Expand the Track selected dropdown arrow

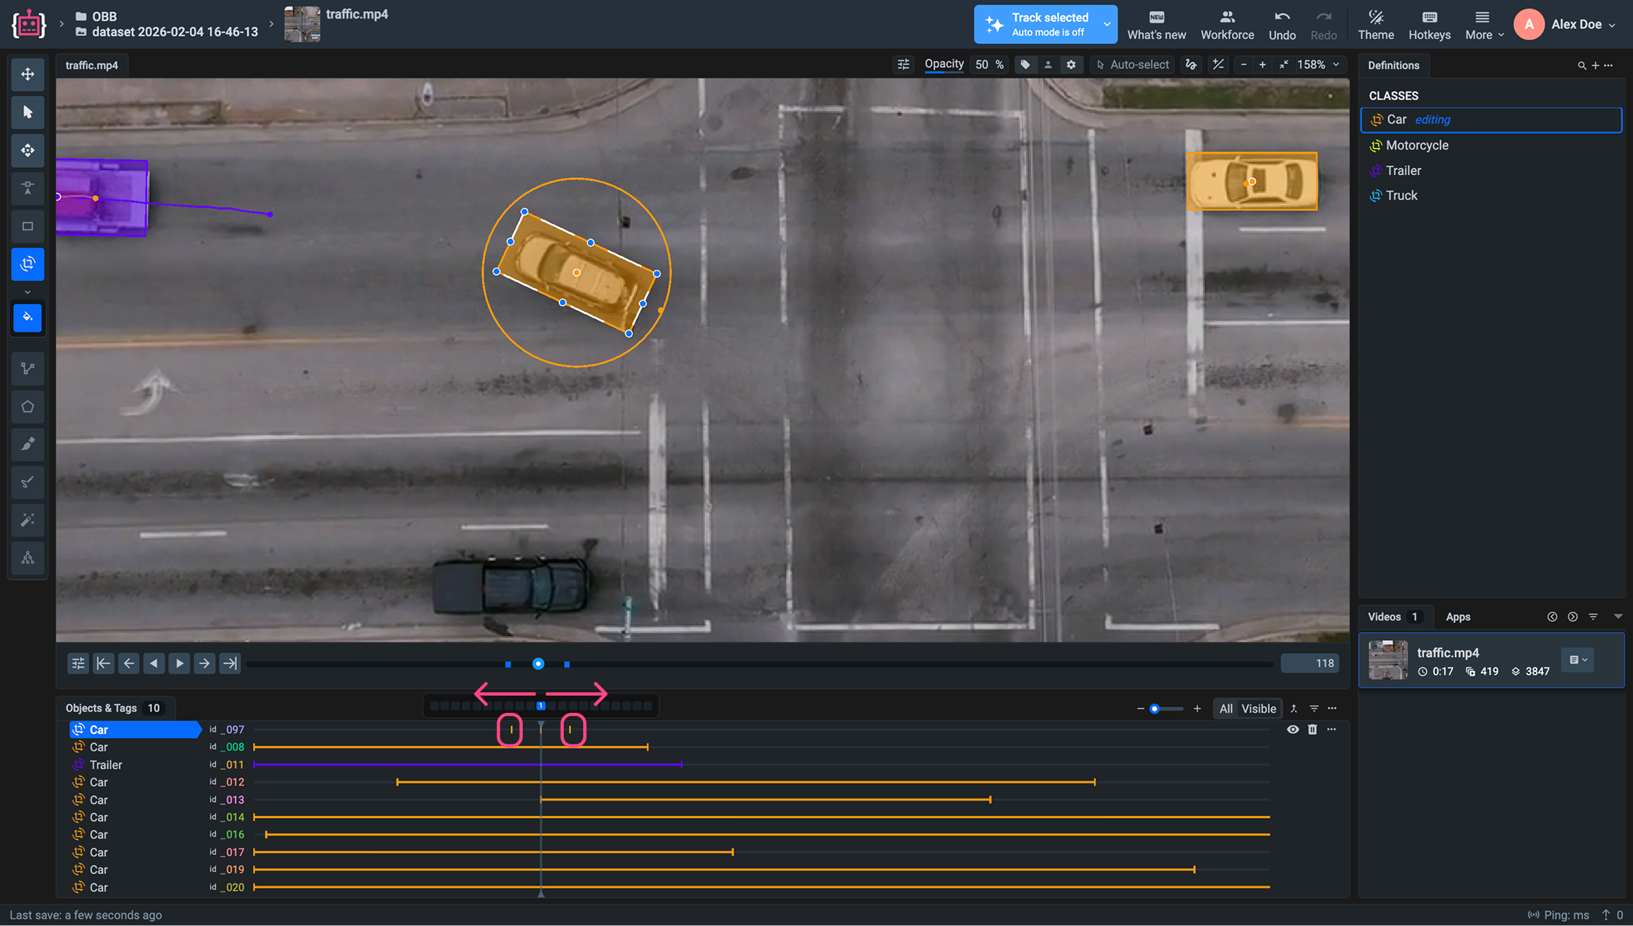pyautogui.click(x=1107, y=24)
